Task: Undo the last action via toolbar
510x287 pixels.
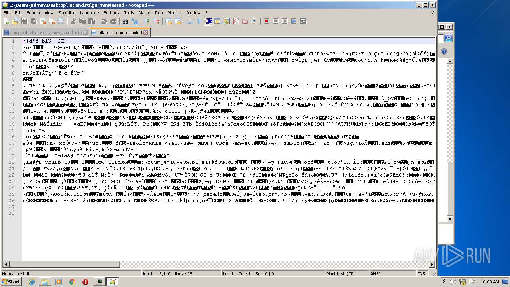Action: point(104,21)
